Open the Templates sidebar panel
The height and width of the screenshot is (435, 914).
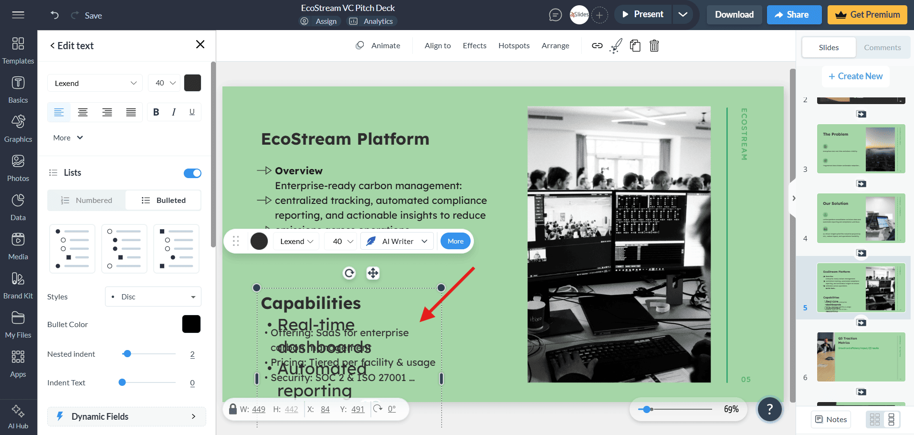click(x=18, y=50)
